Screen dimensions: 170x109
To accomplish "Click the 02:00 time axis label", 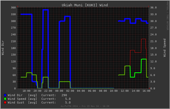I will click(70, 91).
